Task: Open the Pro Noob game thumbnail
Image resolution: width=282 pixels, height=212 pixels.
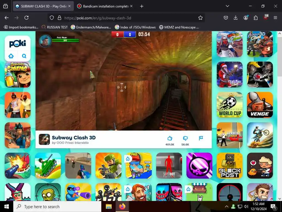Action: [139, 166]
